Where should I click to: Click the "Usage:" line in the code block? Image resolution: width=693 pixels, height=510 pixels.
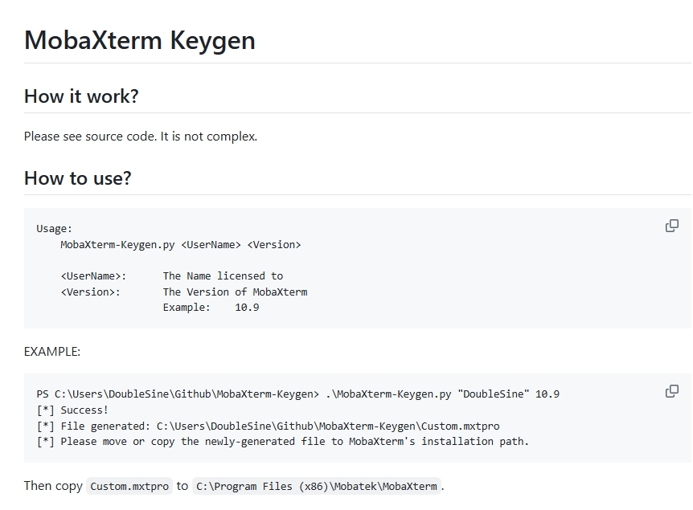(x=54, y=229)
